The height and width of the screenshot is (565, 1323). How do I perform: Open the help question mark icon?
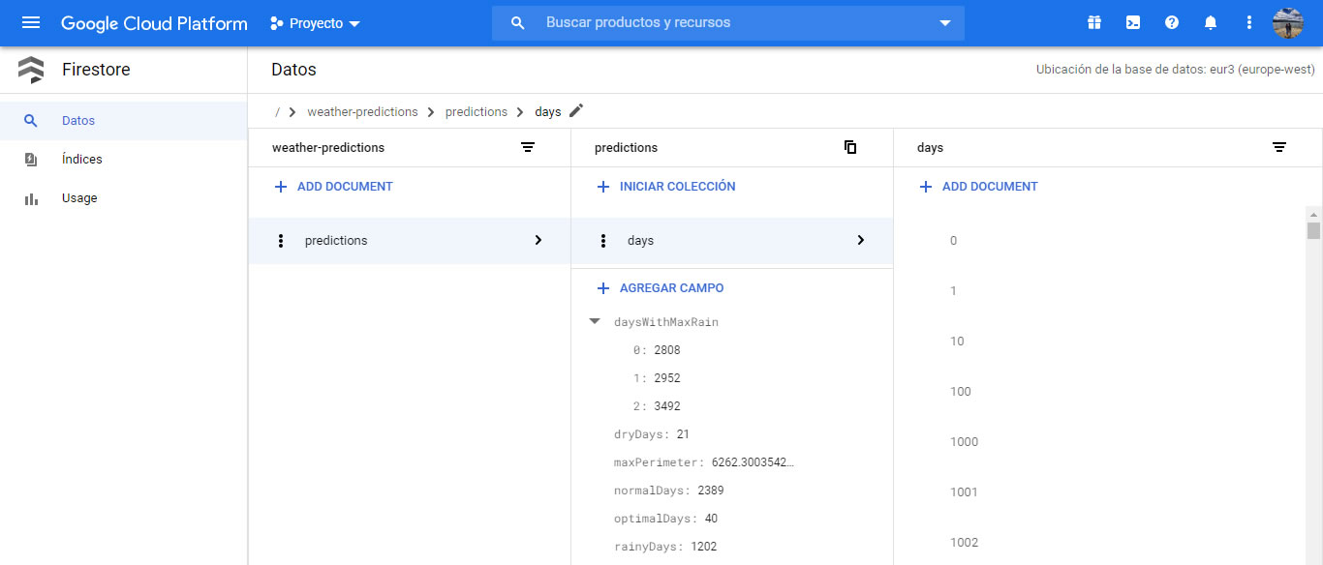(x=1172, y=22)
